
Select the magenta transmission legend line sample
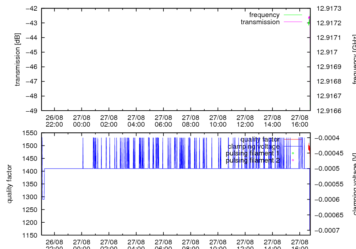point(293,22)
